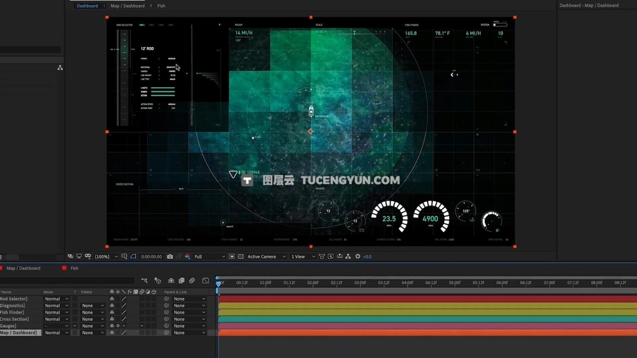Select the Map / Dashboard timeline tab
The width and height of the screenshot is (637, 358).
point(23,268)
